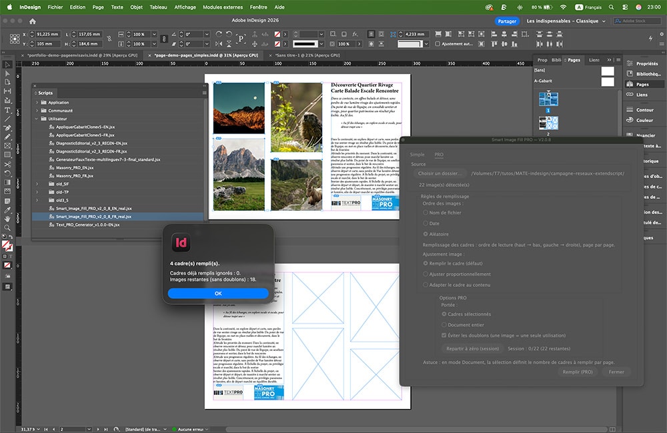Pick the Zoom magnifier tool

[7, 227]
